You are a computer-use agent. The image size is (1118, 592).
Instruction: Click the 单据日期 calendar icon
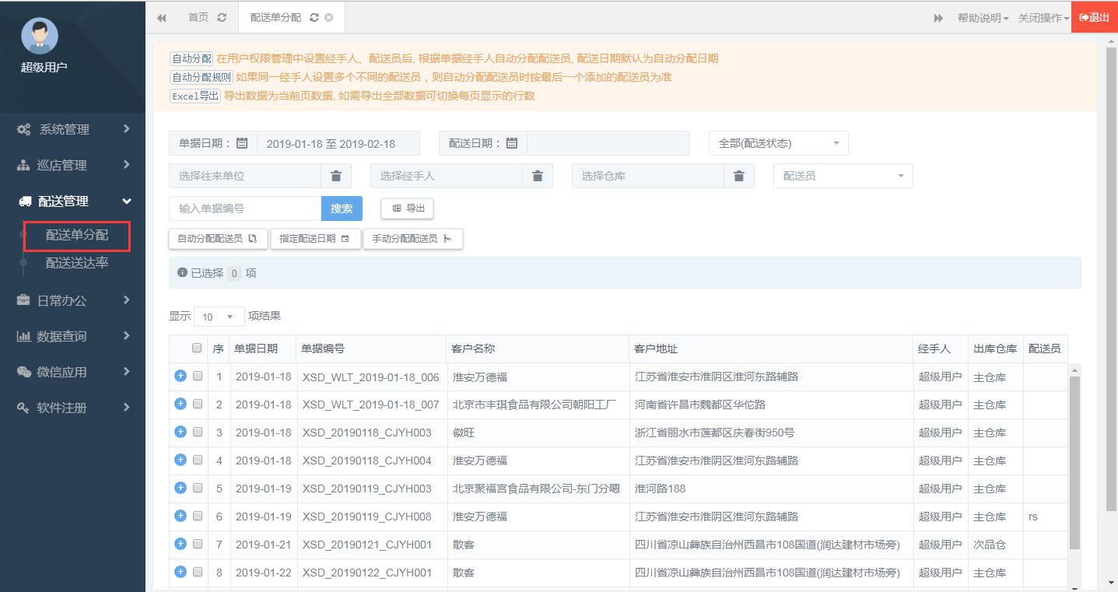pos(242,143)
